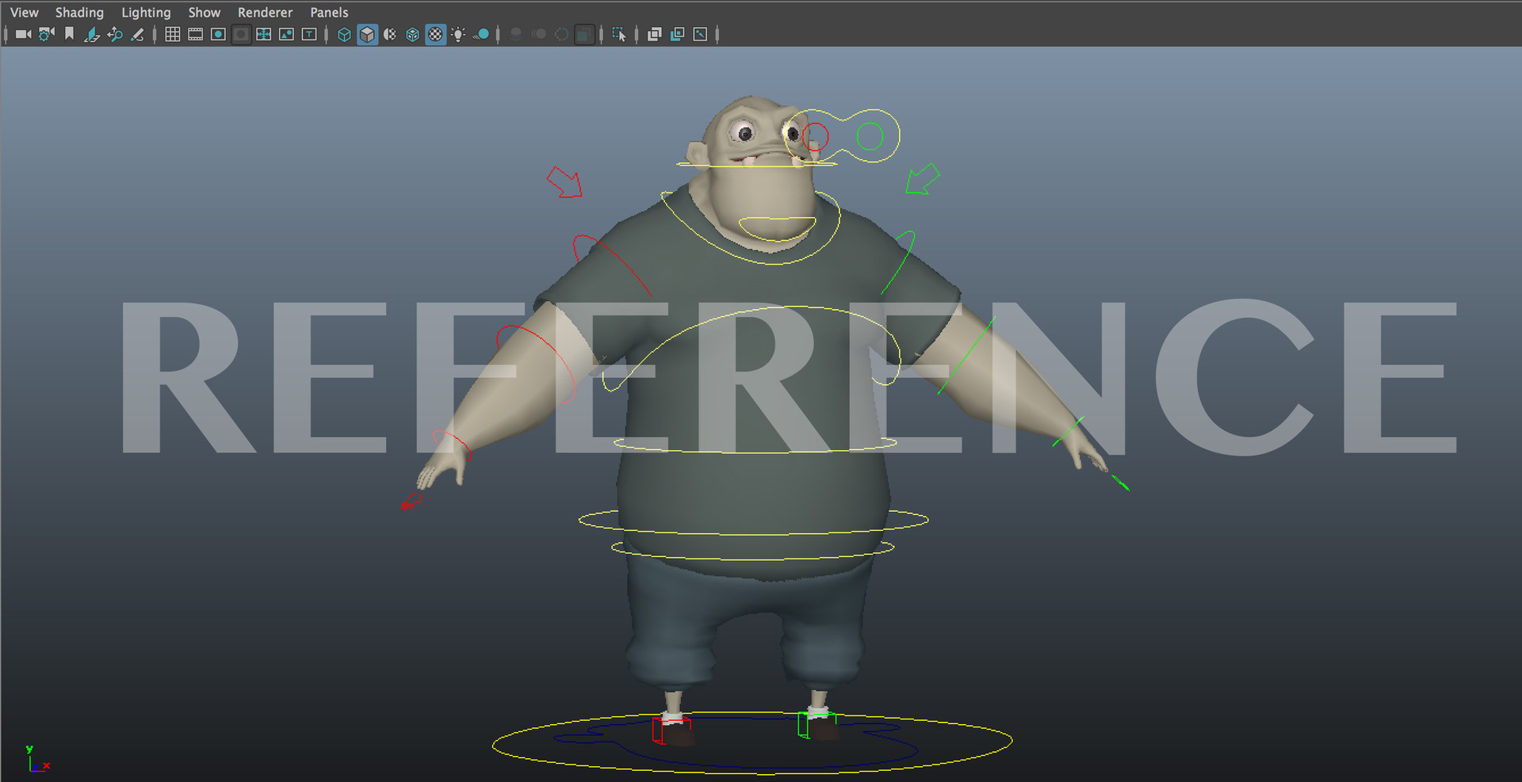This screenshot has width=1522, height=782.
Task: Apply the default material display
Action: tap(389, 34)
